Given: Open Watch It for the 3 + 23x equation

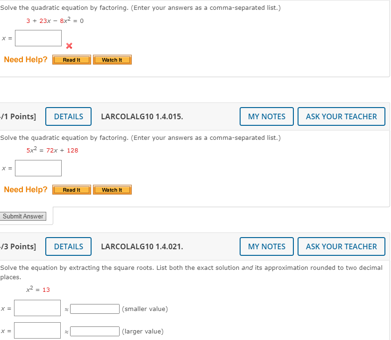Looking at the screenshot, I should 112,60.
